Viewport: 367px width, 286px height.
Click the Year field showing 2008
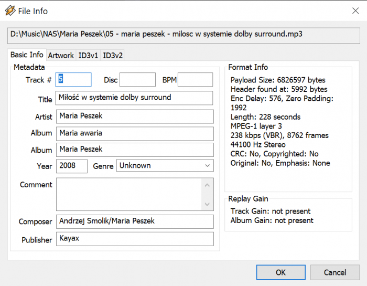pyautogui.click(x=72, y=166)
